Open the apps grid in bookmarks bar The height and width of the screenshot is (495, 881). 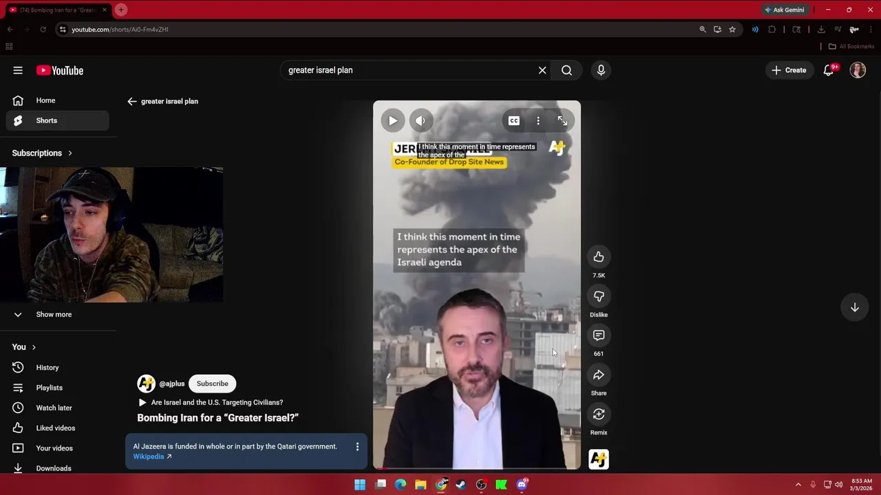[x=9, y=46]
